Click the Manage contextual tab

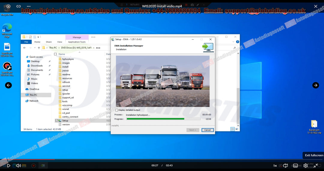pos(77,37)
